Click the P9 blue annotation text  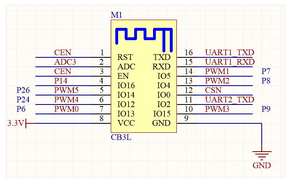(266, 109)
